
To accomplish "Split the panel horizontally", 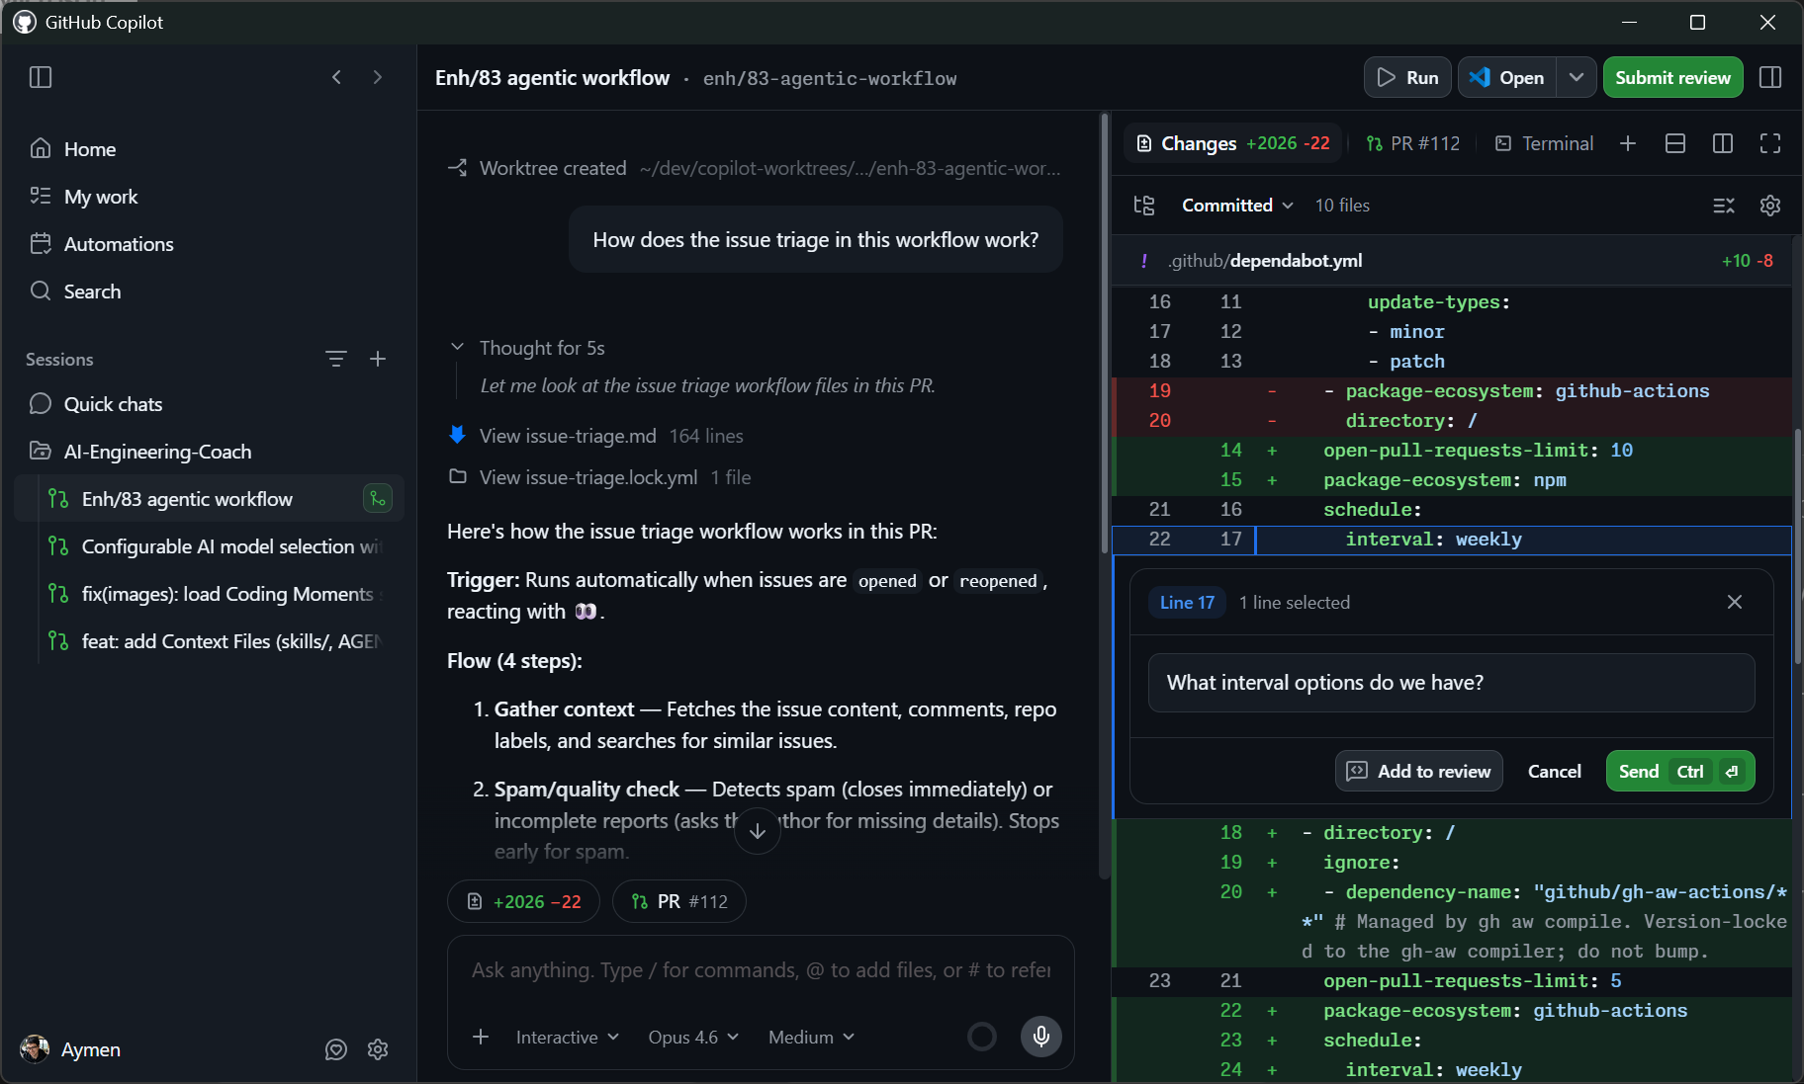I will pos(1675,143).
